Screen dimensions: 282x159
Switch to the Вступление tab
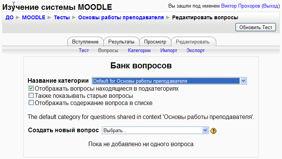tap(85, 42)
